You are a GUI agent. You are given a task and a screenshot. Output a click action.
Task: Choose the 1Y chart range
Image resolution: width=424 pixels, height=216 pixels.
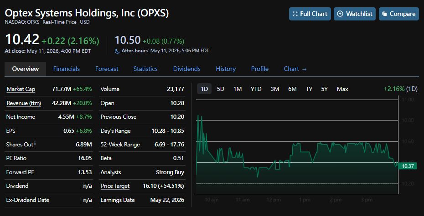click(x=309, y=89)
